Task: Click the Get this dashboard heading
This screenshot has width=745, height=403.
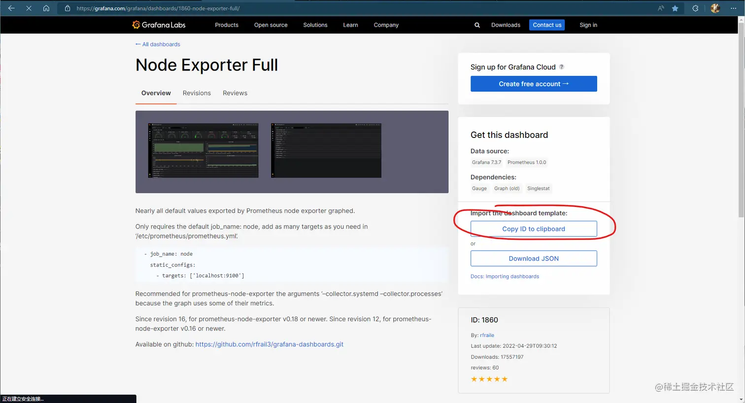Action: [509, 135]
